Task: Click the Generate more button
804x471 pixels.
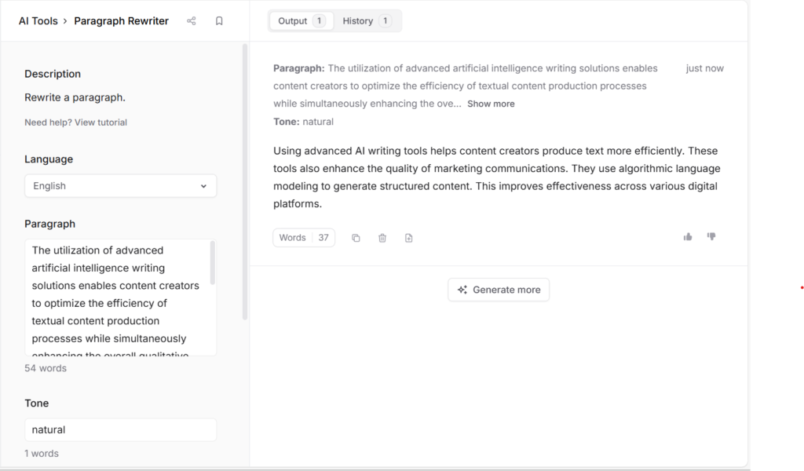Action: click(499, 290)
